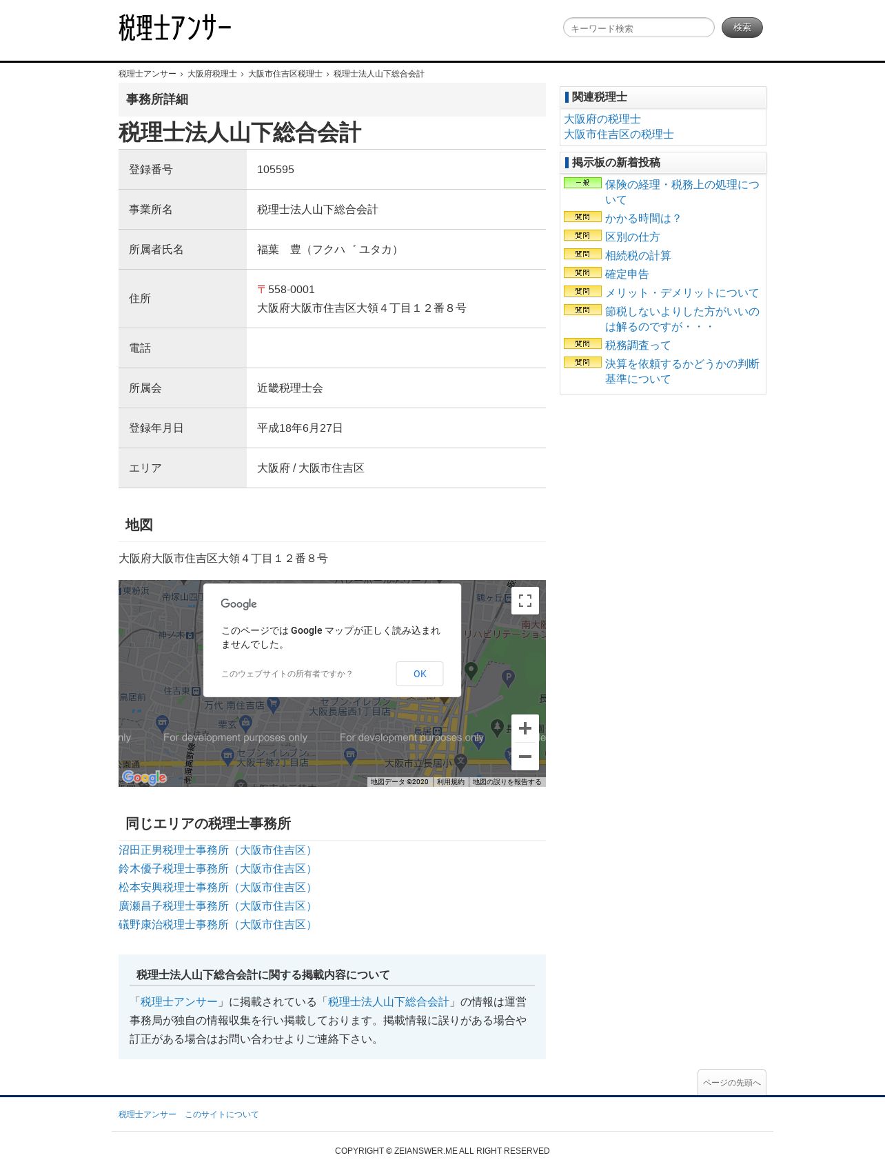This screenshot has height=1171, width=885.
Task: Click このウェブサイトの所有者ですか？ link
Action: [x=286, y=674]
